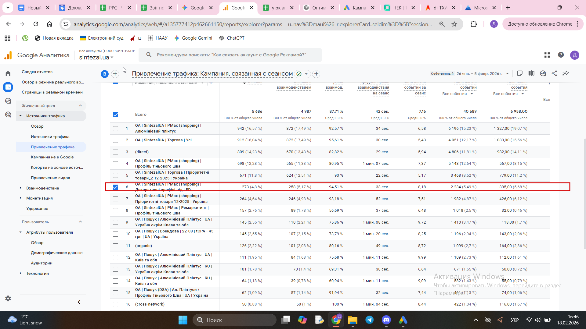Launch Telegram from the taskbar
Screen dimensions: 586x329
coord(369,320)
